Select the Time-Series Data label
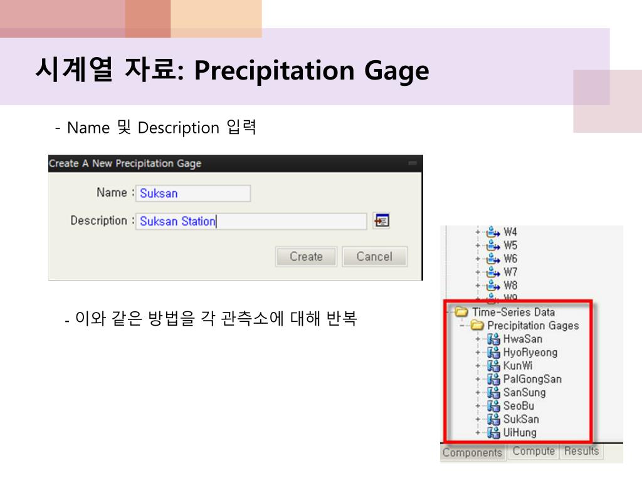 pos(513,312)
